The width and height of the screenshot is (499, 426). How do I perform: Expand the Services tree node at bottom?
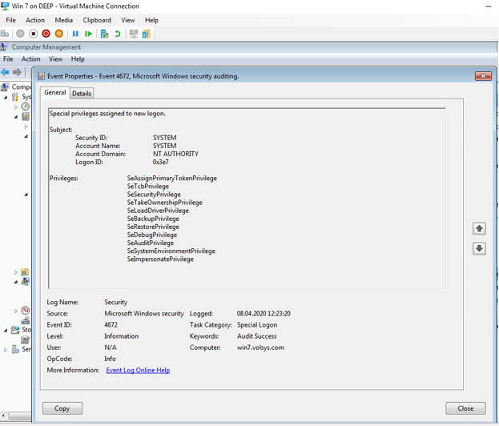pyautogui.click(x=6, y=349)
